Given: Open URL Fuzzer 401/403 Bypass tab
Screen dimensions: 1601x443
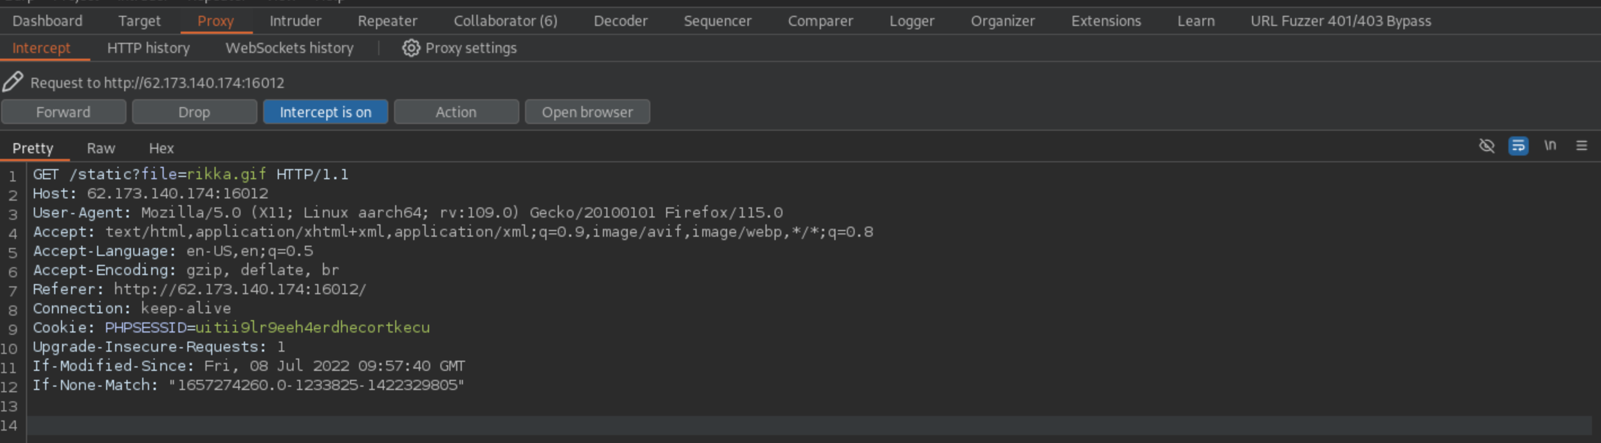Looking at the screenshot, I should [x=1340, y=21].
